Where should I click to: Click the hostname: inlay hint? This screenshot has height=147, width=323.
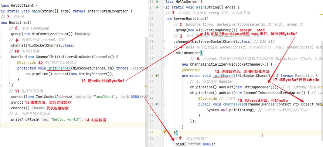click(82, 97)
